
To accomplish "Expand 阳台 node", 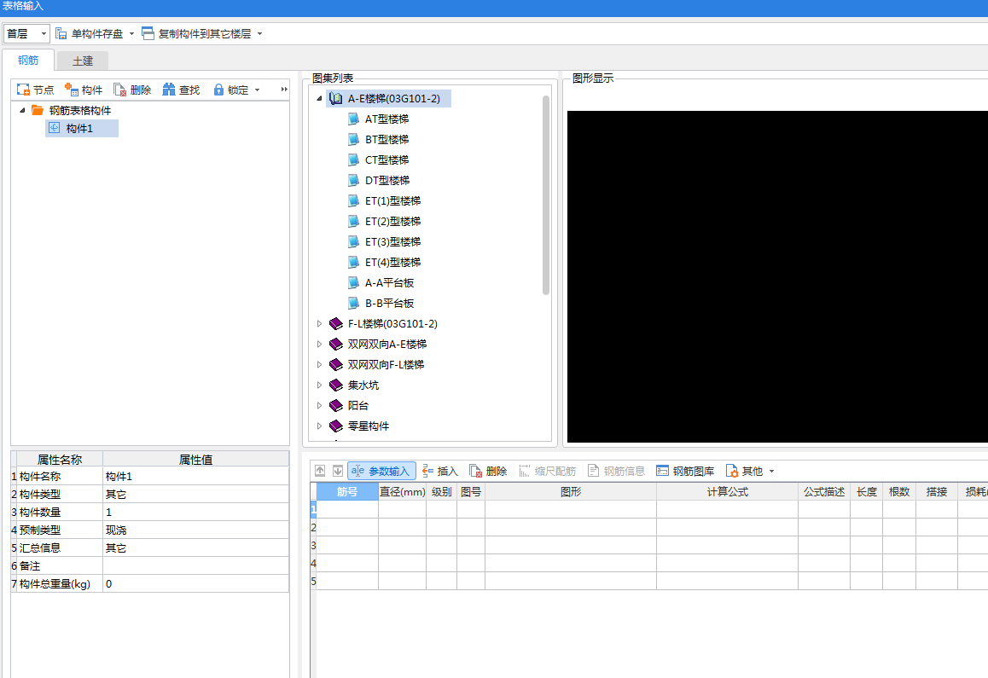I will pyautogui.click(x=319, y=406).
